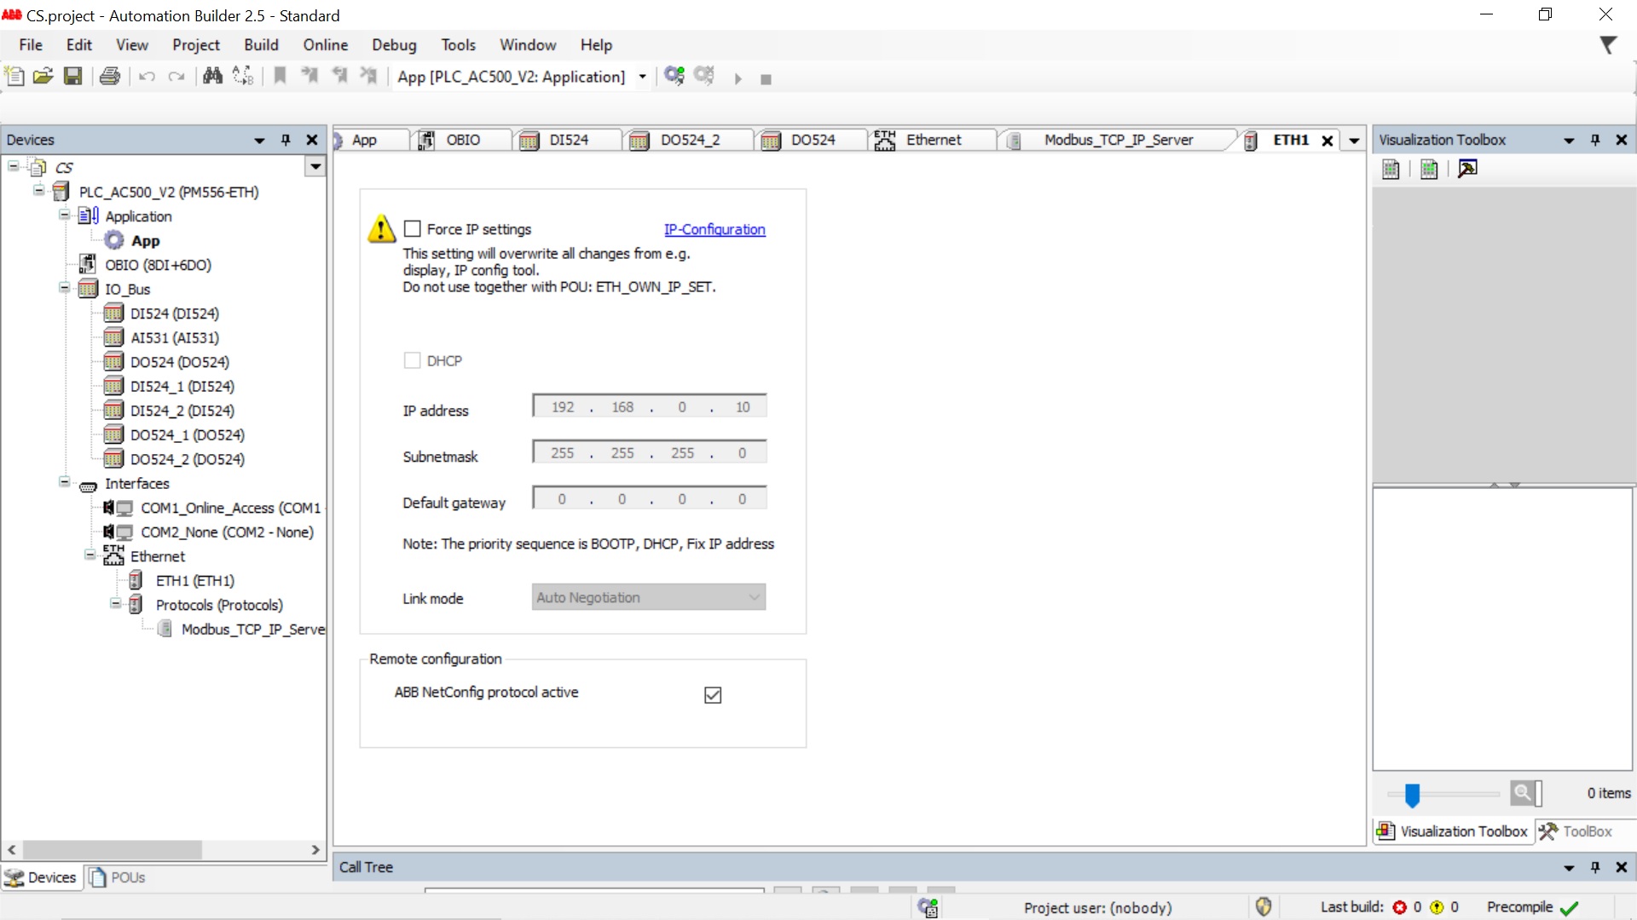The height and width of the screenshot is (920, 1637).
Task: Click third icon in Visualization Toolbox toolbar
Action: click(1467, 170)
